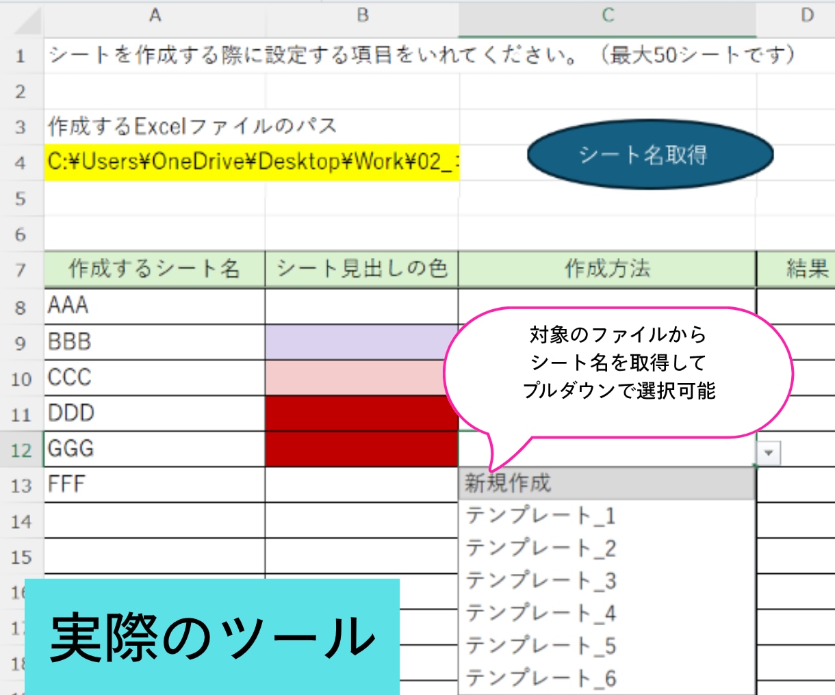Viewport: 835px width, 695px height.
Task: Click the 作成するシート名 header cell
Action: pos(155,269)
